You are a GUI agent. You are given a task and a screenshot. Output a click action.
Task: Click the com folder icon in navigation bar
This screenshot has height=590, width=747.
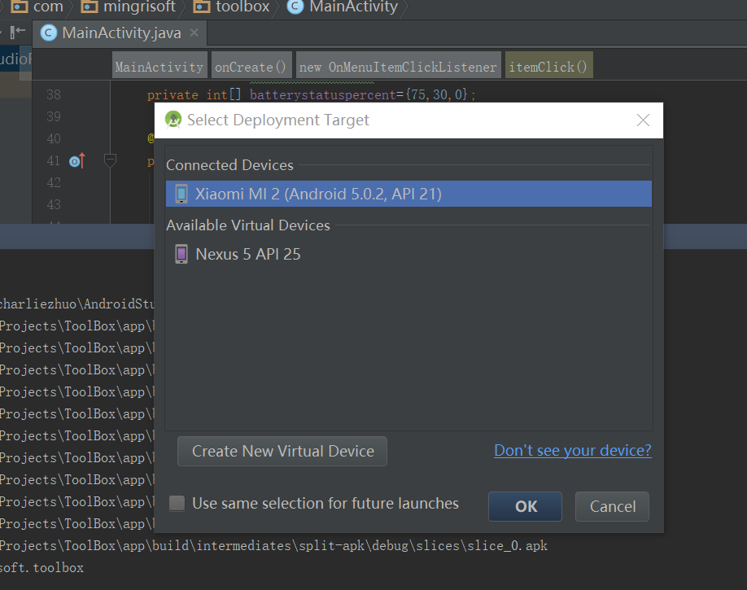[20, 7]
